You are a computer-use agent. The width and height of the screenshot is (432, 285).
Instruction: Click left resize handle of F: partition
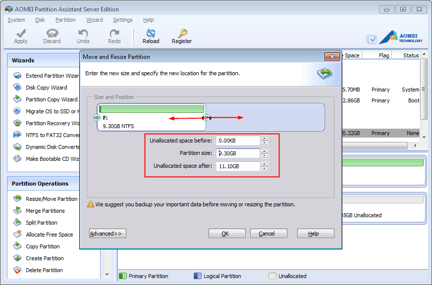pyautogui.click(x=97, y=118)
